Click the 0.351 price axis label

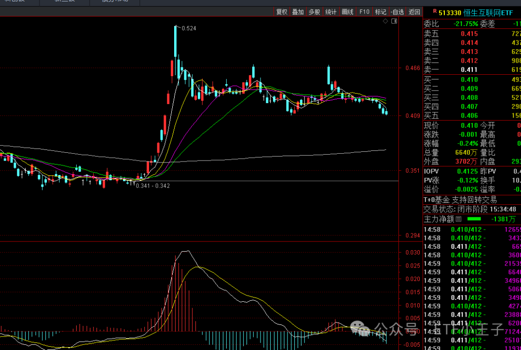tap(412, 171)
